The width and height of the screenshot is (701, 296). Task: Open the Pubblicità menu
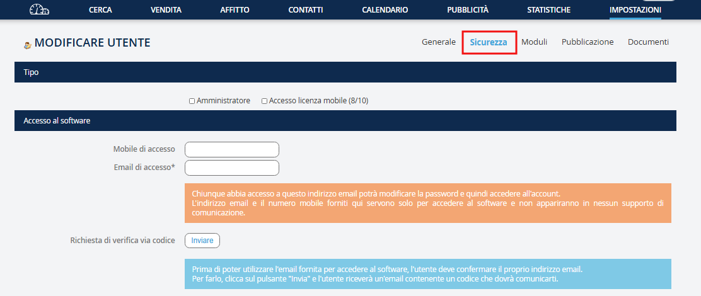[468, 10]
